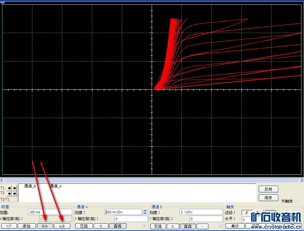Increase Channel A scale with spinner

tap(145, 210)
